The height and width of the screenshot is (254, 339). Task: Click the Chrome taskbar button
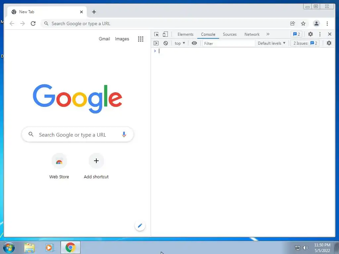[71, 247]
